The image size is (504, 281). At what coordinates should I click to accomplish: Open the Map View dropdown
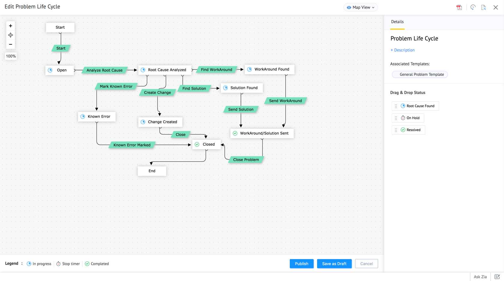[361, 7]
